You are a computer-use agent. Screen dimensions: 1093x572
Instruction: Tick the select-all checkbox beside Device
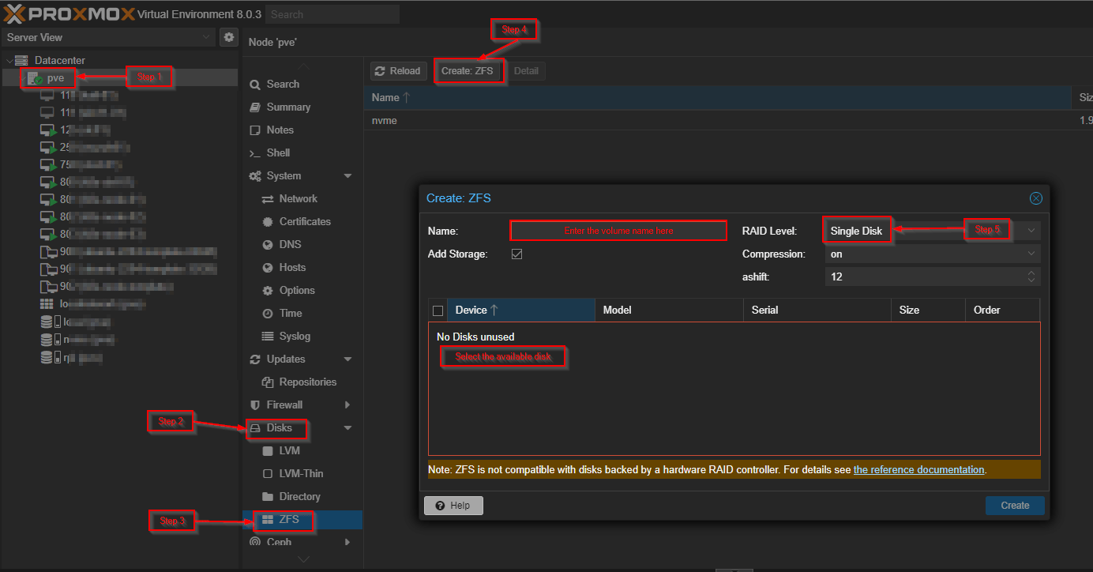pos(438,310)
